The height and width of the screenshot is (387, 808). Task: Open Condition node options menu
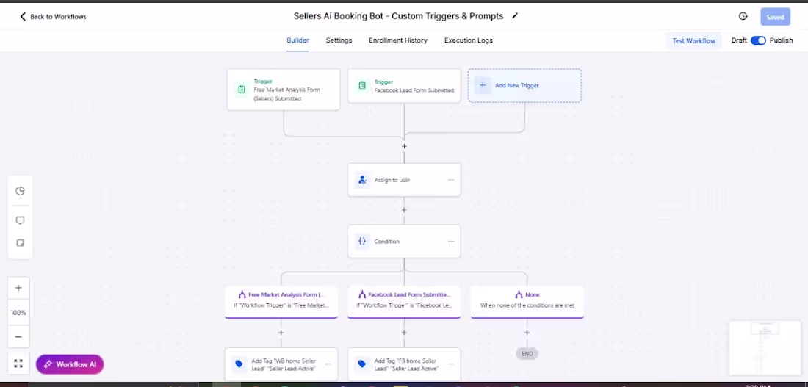click(x=451, y=241)
